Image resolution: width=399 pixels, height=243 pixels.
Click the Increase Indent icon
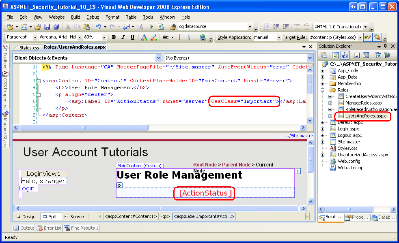[x=285, y=27]
